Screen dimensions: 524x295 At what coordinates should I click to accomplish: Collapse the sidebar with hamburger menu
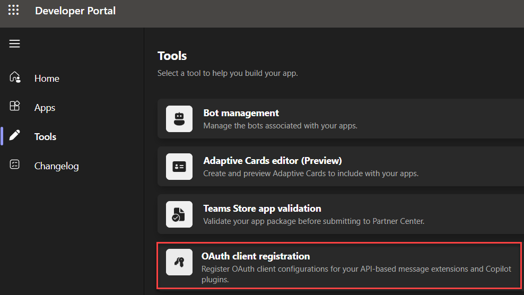tap(14, 44)
